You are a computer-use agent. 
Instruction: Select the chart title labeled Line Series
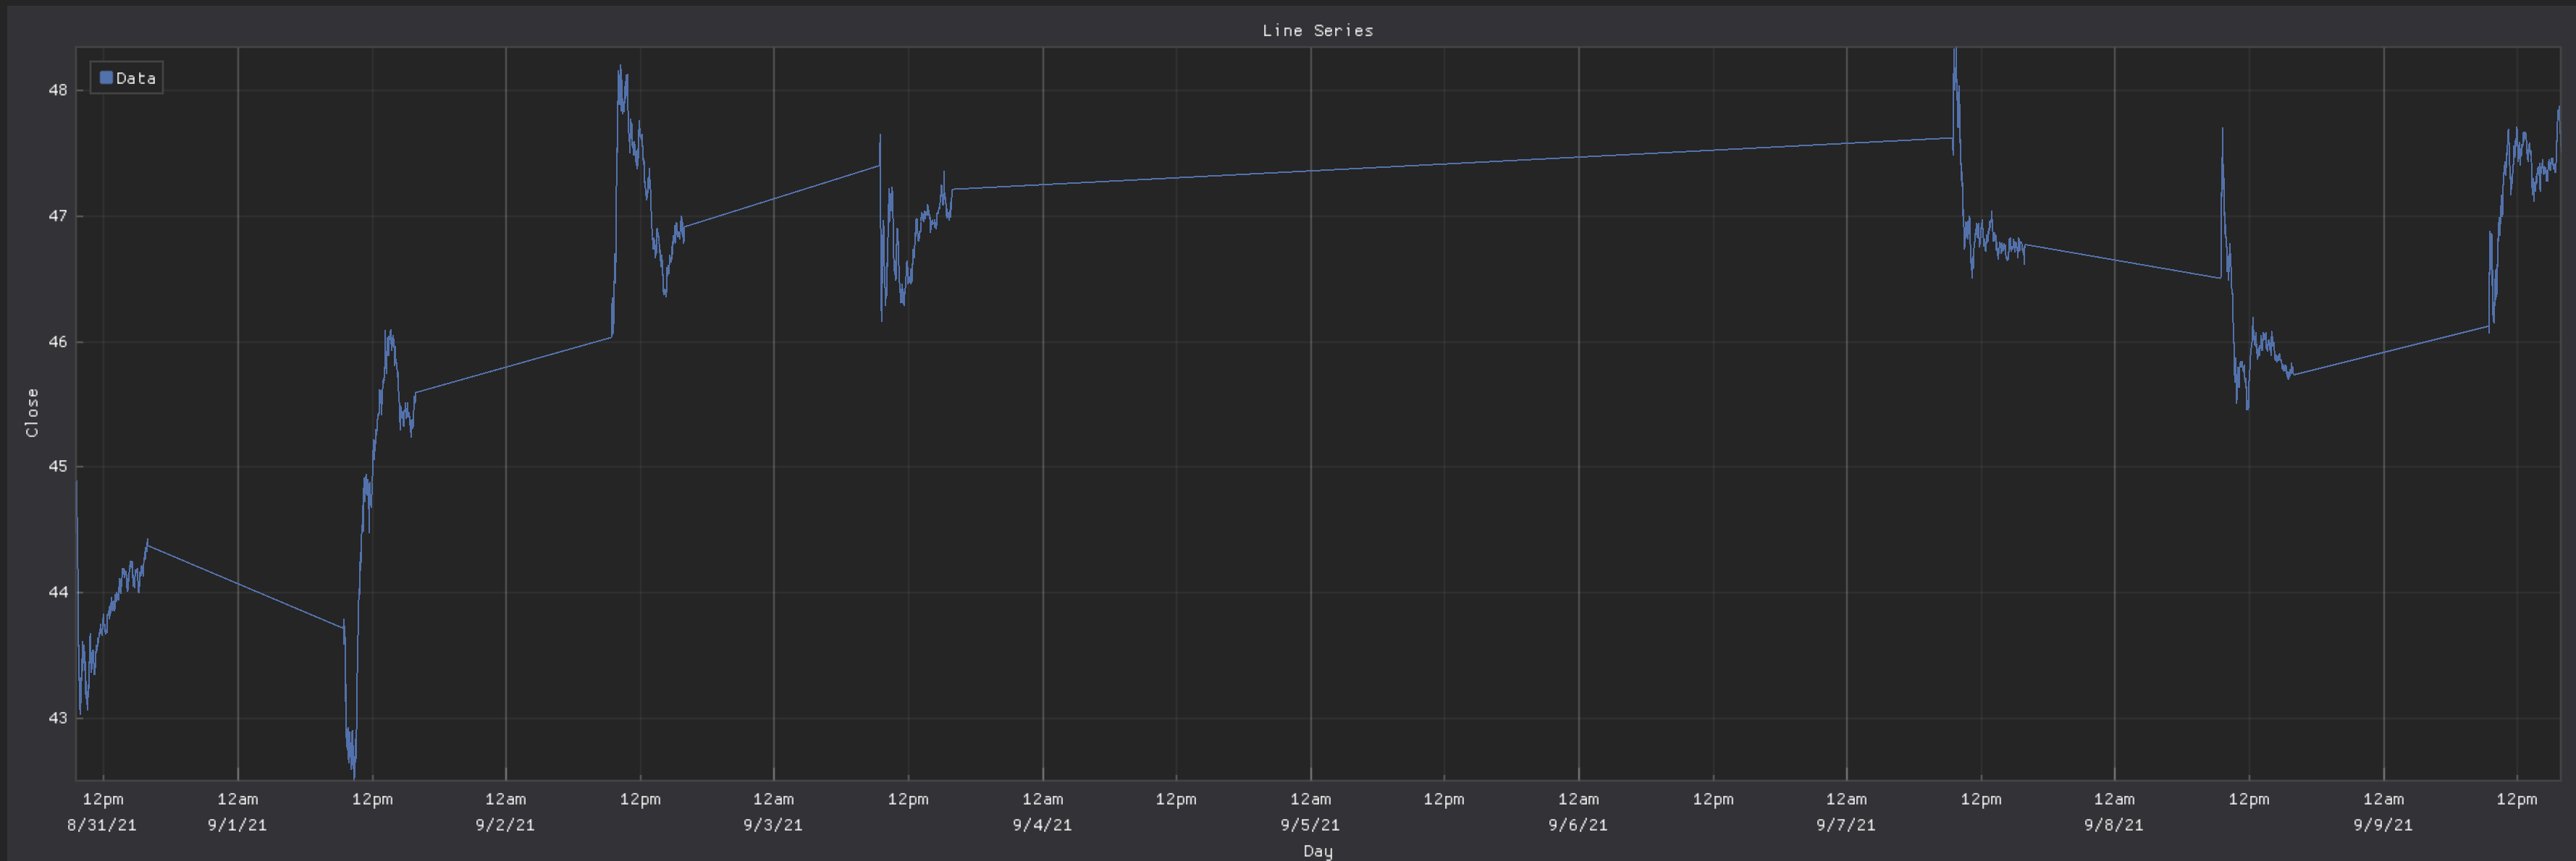point(1316,30)
